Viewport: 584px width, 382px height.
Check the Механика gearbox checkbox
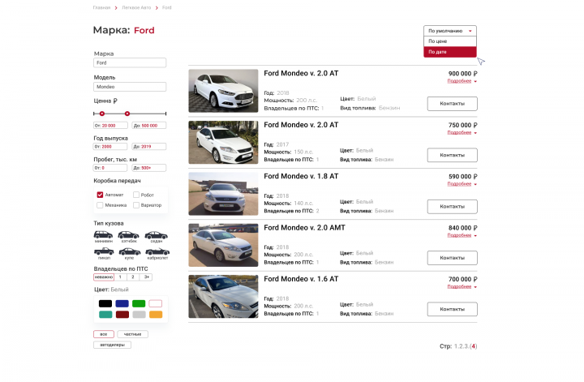point(100,205)
